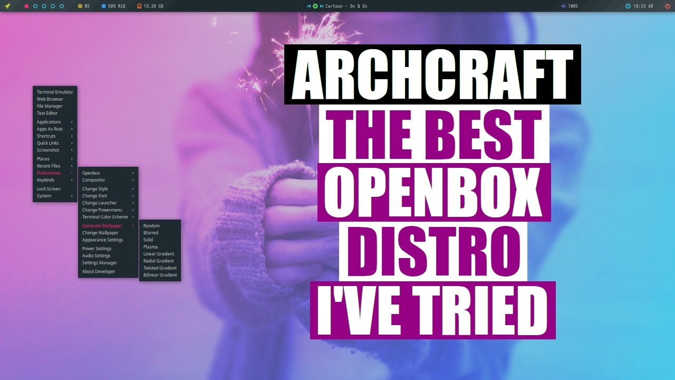
Task: Expand the Places submenu
Action: (55, 159)
